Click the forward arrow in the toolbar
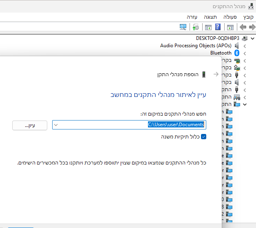This screenshot has width=256, height=228. (243, 27)
